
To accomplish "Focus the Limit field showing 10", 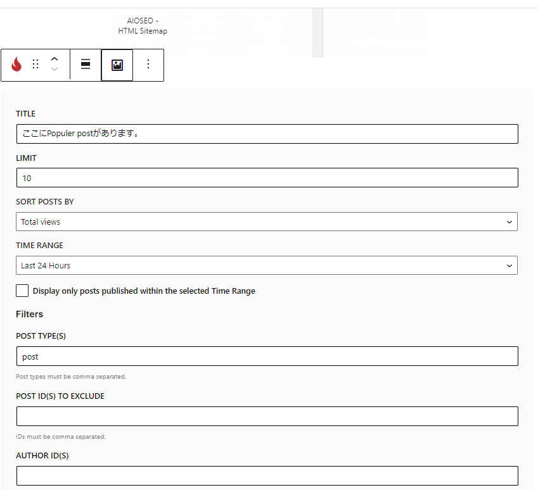I will (266, 178).
